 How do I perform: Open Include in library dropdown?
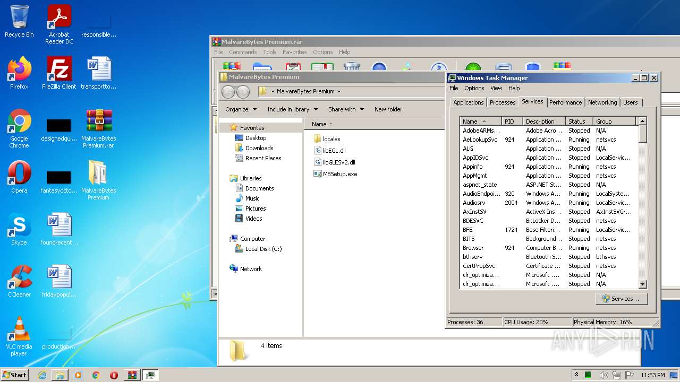coord(292,109)
